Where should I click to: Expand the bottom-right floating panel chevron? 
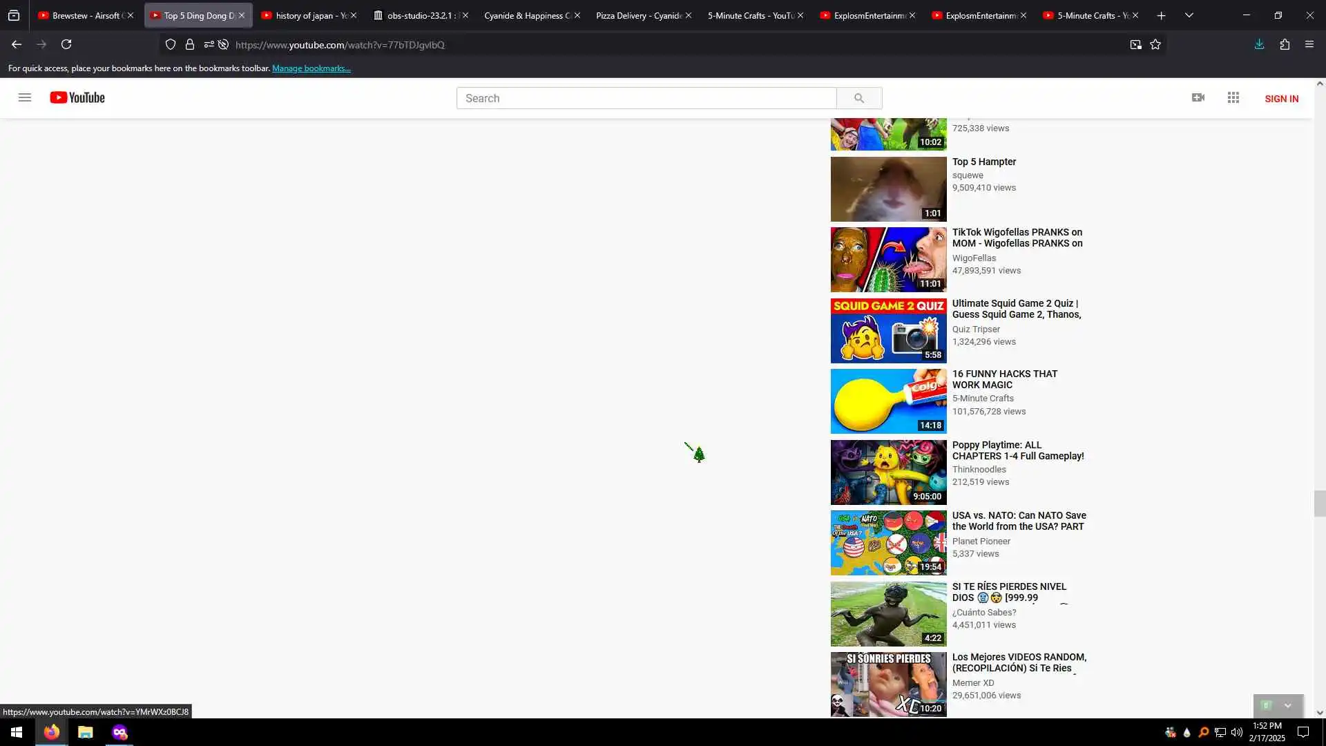pyautogui.click(x=1287, y=705)
